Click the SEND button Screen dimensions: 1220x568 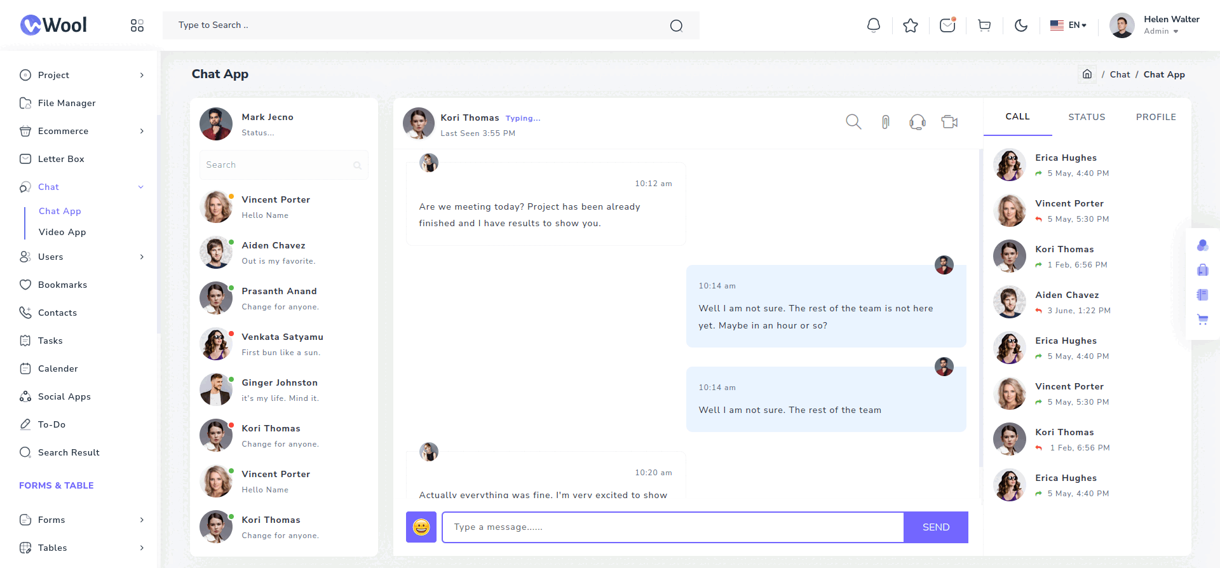[x=936, y=527]
